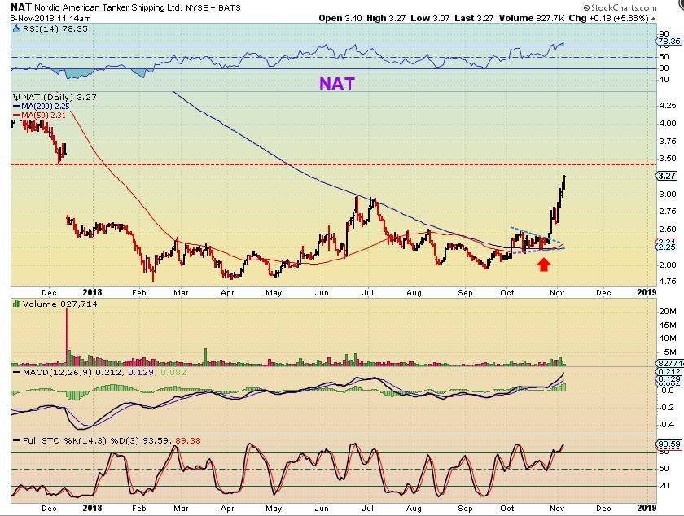Click the volume bars icon beside Volume 827,714
The width and height of the screenshot is (684, 516).
[x=16, y=304]
